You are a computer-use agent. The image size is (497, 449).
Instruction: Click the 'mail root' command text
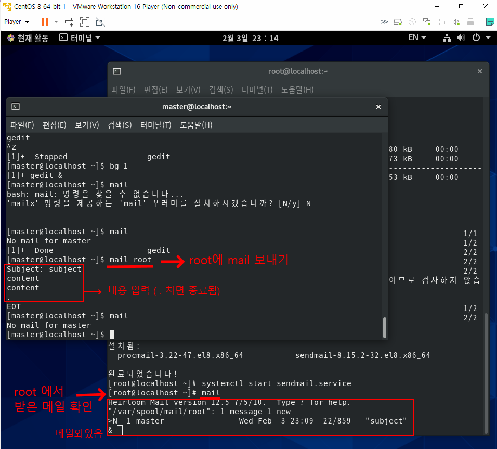[x=130, y=260]
